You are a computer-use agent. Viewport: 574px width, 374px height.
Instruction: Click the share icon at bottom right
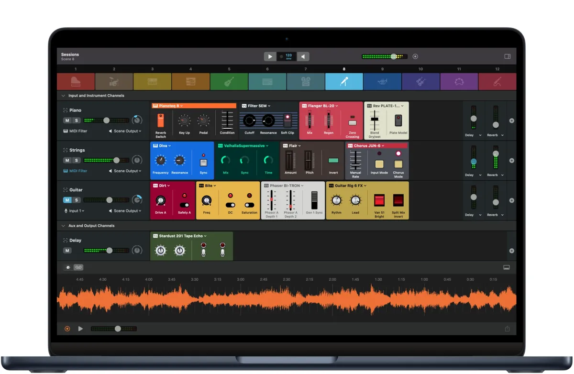[507, 329]
